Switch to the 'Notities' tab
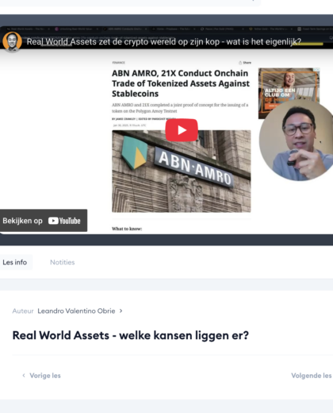 pyautogui.click(x=63, y=262)
